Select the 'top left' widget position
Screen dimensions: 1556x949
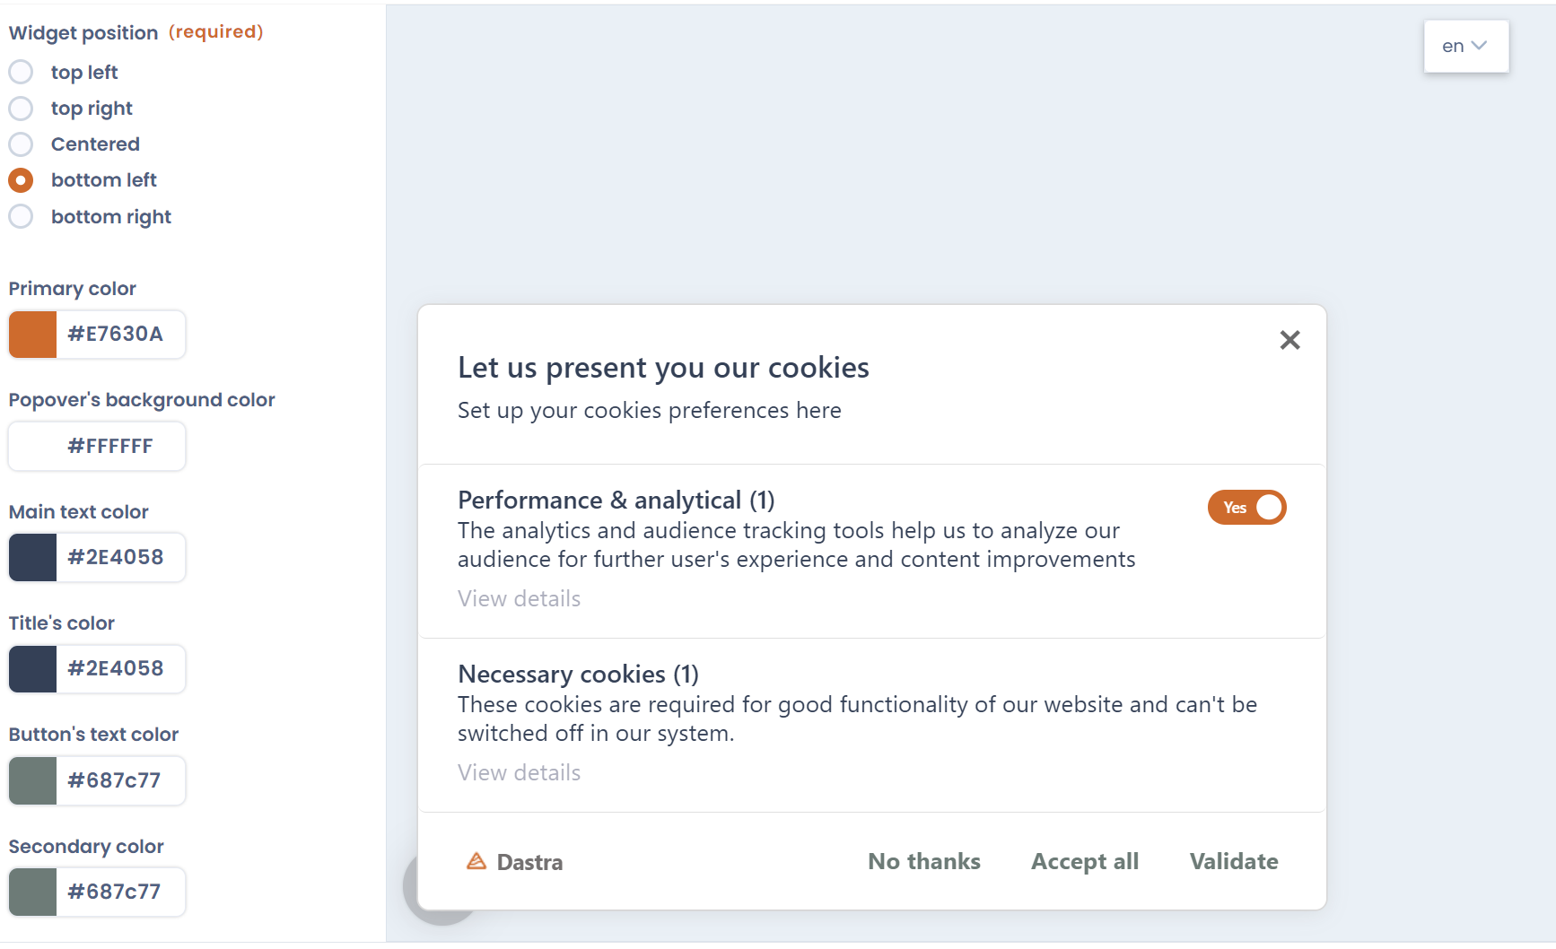21,72
